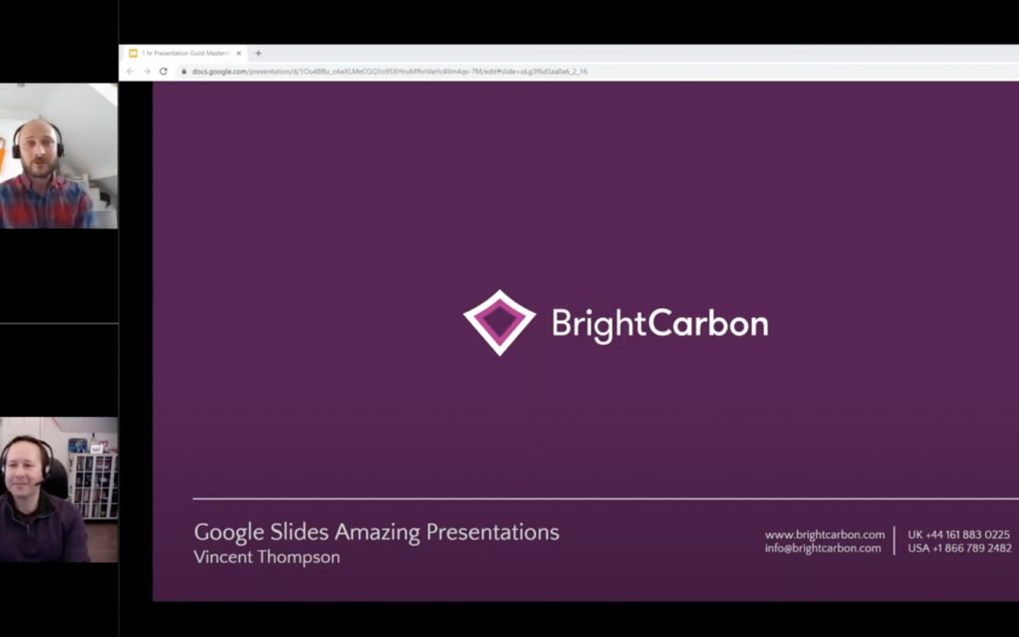
Task: Click the padlock icon in address bar
Action: pyautogui.click(x=184, y=72)
